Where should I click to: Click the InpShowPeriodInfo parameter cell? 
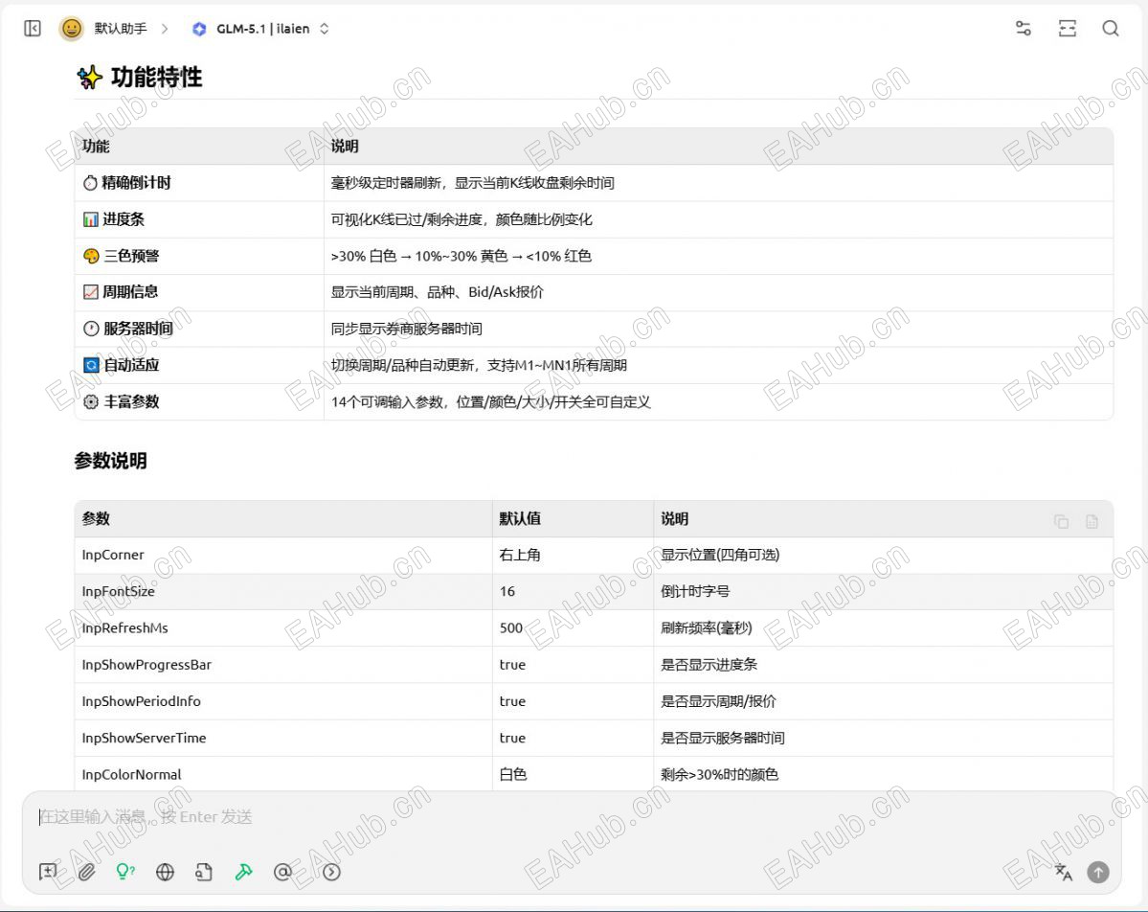click(283, 701)
